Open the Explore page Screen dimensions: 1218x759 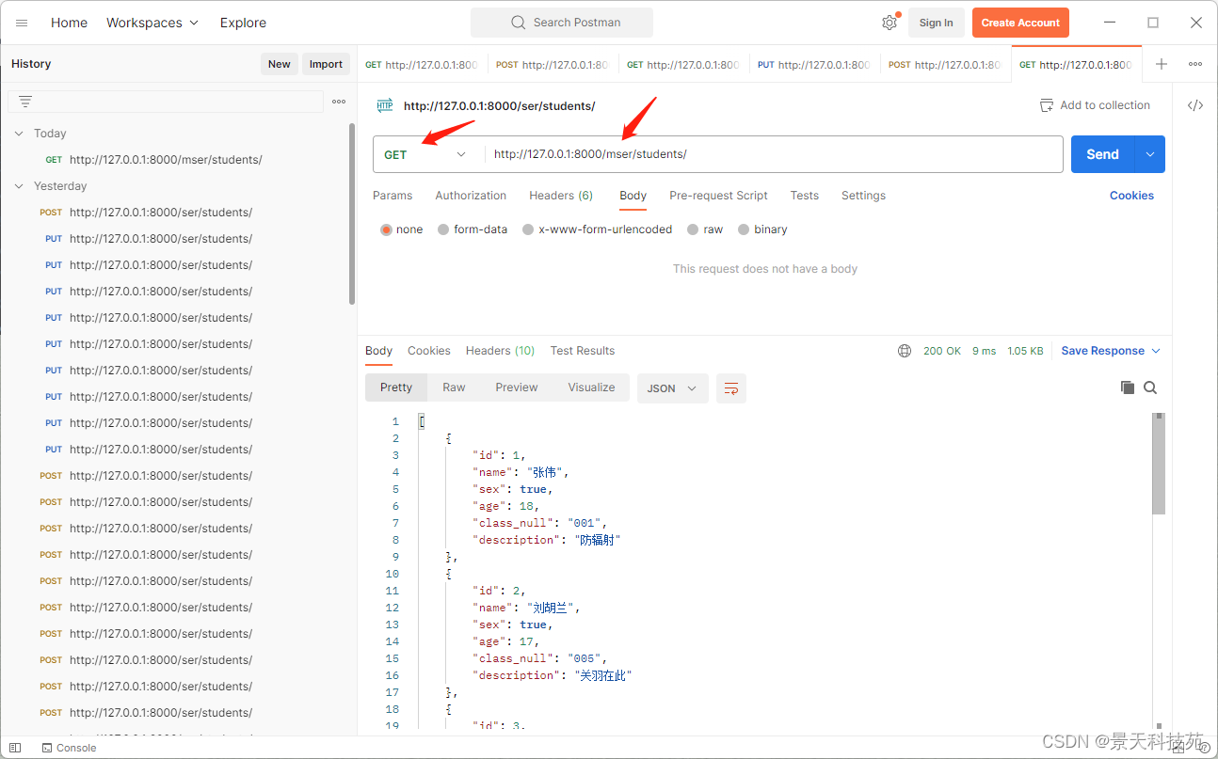[x=243, y=23]
